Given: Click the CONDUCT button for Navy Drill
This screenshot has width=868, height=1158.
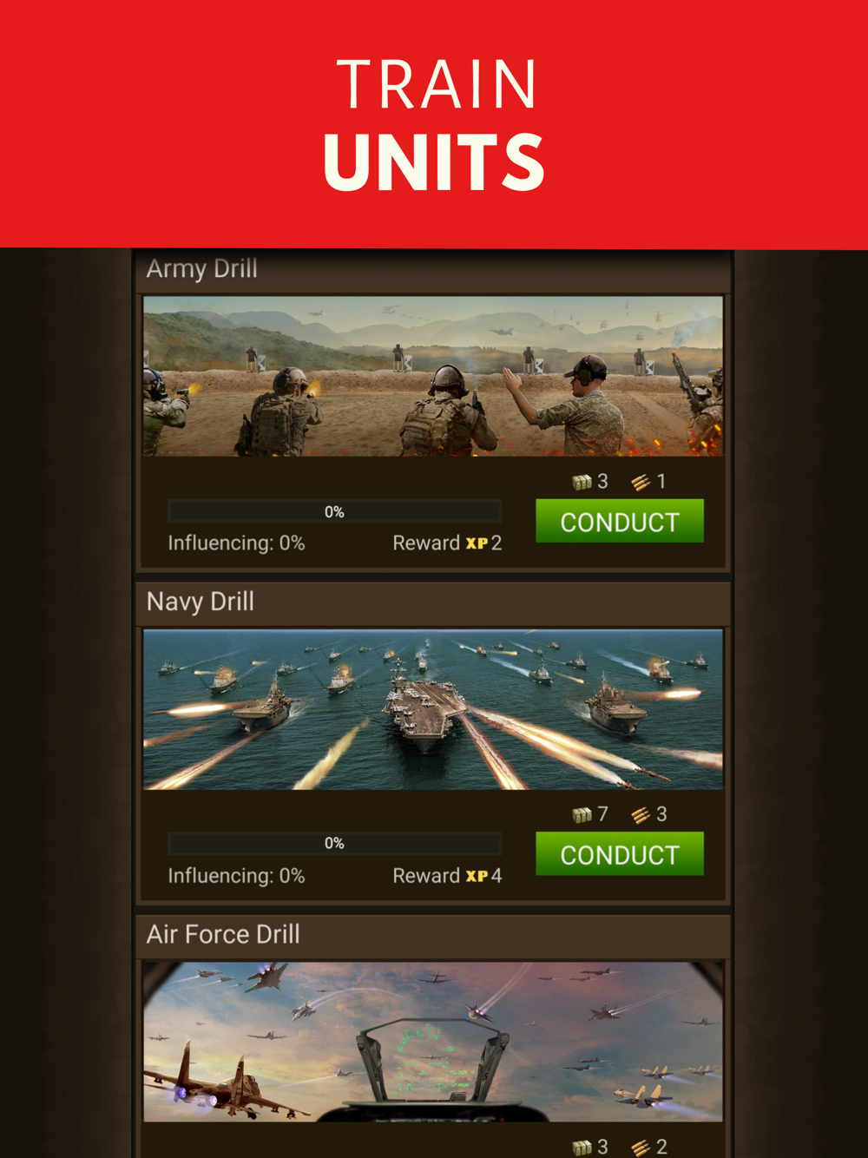Looking at the screenshot, I should click(x=620, y=853).
